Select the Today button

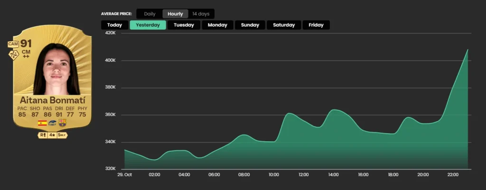pyautogui.click(x=115, y=25)
